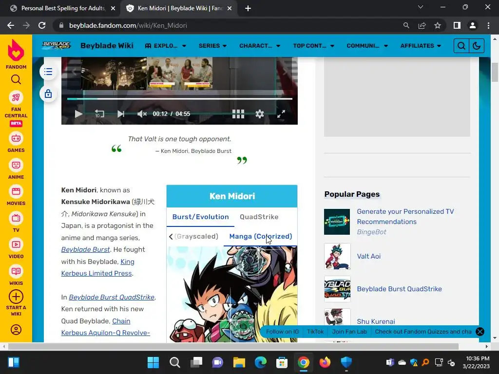The height and width of the screenshot is (374, 499).
Task: Enter video fullscreen mode
Action: (x=281, y=114)
